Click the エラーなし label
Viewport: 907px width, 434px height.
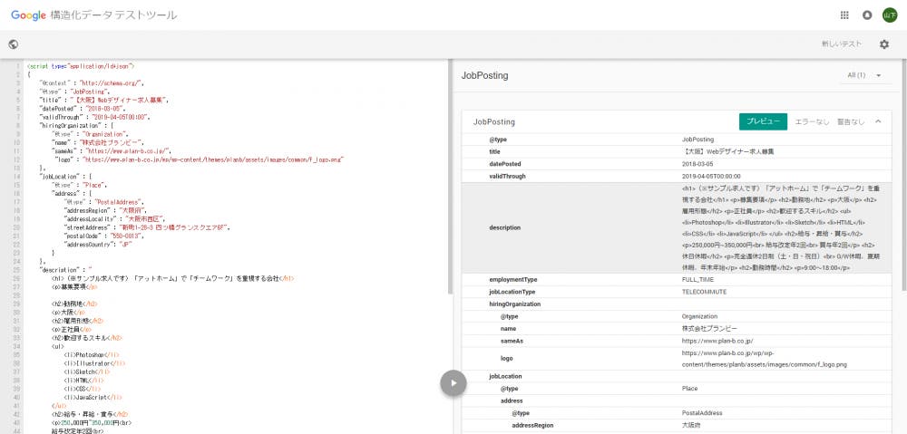tap(812, 121)
